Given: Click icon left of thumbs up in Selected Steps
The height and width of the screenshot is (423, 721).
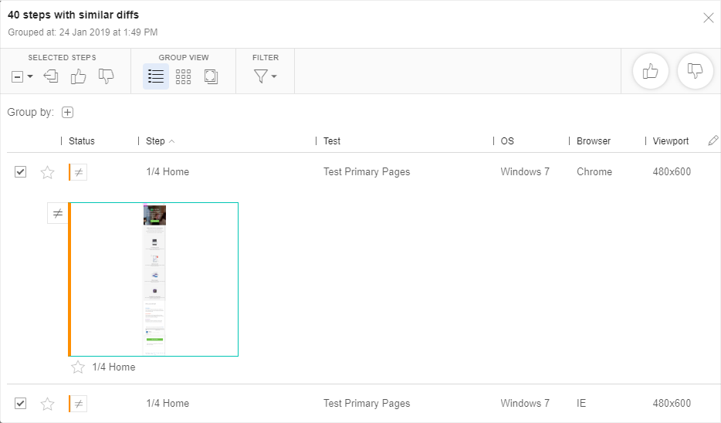Looking at the screenshot, I should coord(51,76).
